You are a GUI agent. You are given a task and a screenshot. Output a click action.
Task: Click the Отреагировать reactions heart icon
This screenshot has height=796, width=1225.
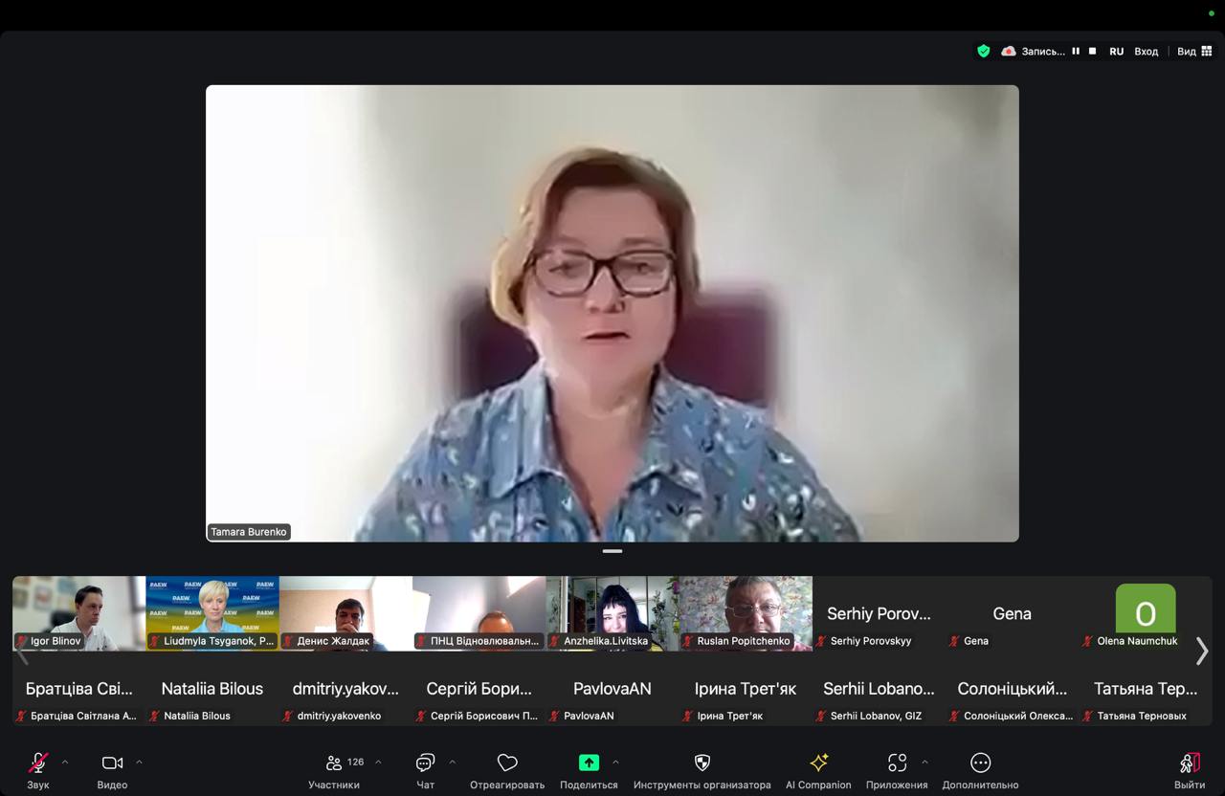point(507,763)
